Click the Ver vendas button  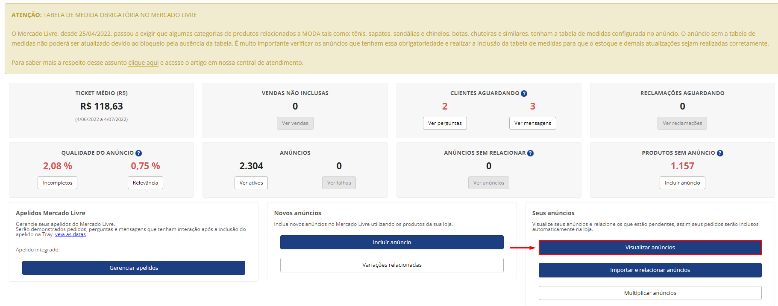pos(295,123)
